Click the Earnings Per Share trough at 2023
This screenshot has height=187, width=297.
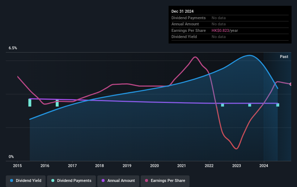click(237, 149)
